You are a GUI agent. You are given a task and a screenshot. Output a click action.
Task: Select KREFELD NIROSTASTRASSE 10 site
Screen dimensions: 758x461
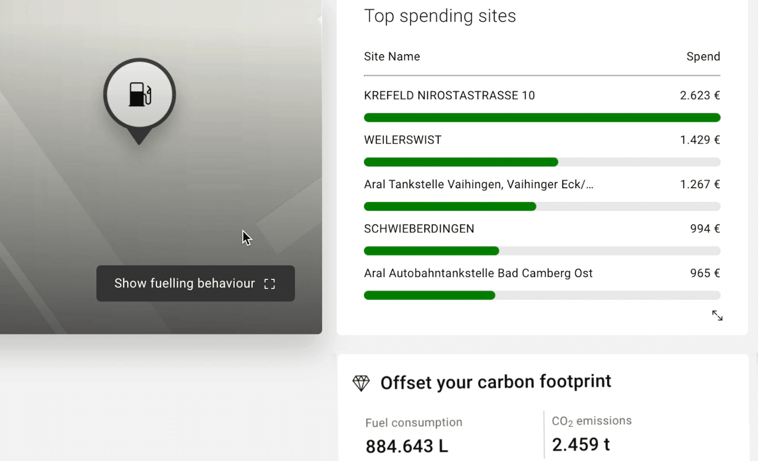[449, 96]
